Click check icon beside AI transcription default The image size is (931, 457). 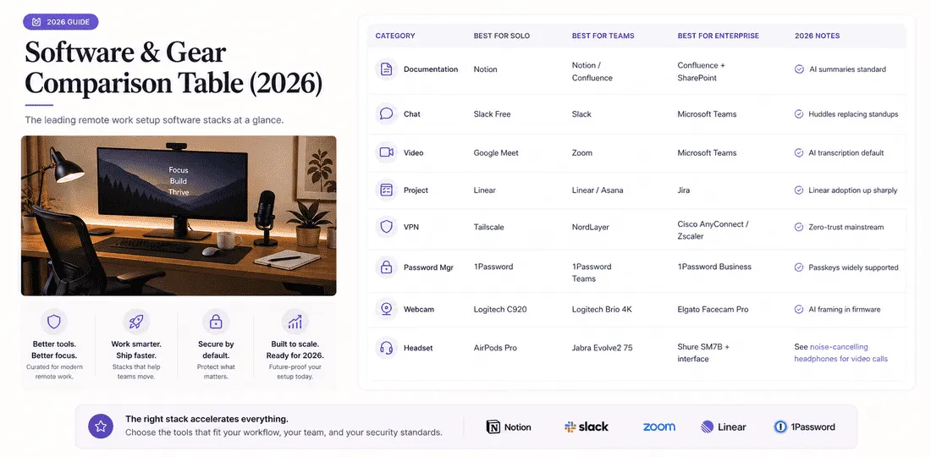(799, 152)
